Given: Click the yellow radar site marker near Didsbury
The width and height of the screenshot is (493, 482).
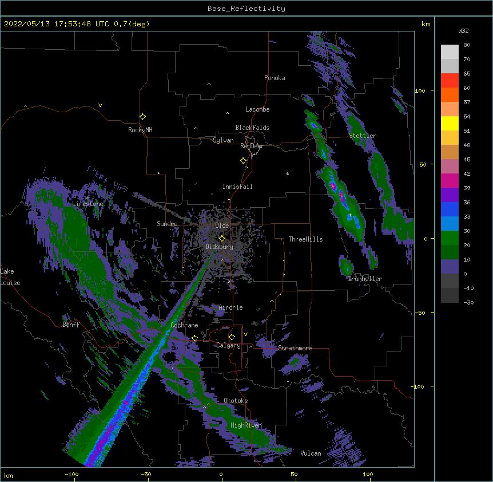Looking at the screenshot, I should [x=222, y=238].
